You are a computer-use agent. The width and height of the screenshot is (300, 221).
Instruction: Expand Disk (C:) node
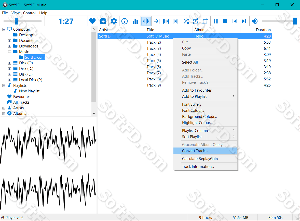(x=9, y=63)
